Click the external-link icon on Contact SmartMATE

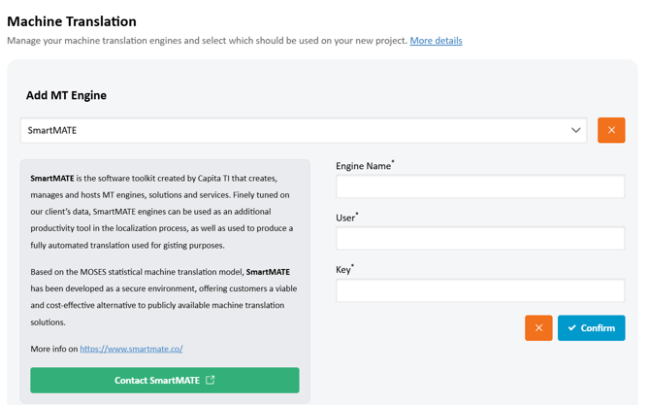211,380
